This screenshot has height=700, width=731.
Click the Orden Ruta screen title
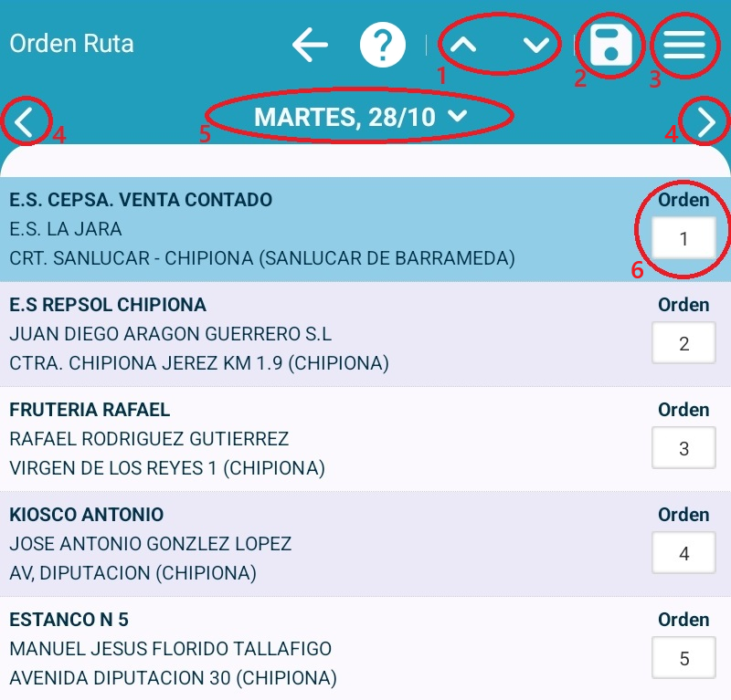pyautogui.click(x=71, y=44)
